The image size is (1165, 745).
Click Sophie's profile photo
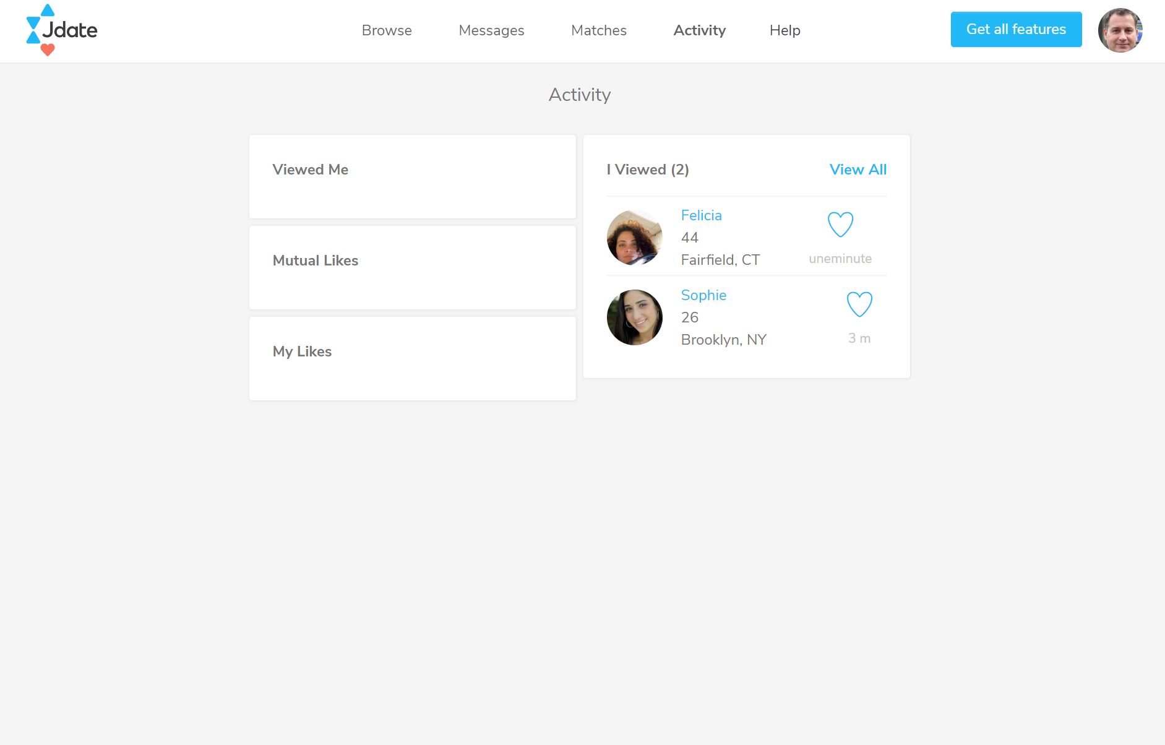[x=635, y=317]
